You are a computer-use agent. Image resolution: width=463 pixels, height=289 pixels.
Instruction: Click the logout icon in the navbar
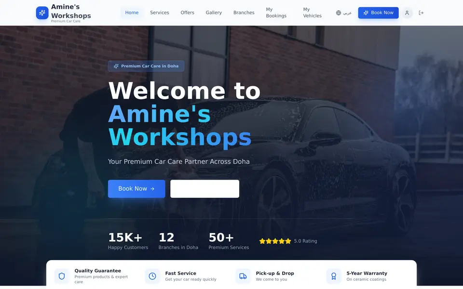pos(421,13)
